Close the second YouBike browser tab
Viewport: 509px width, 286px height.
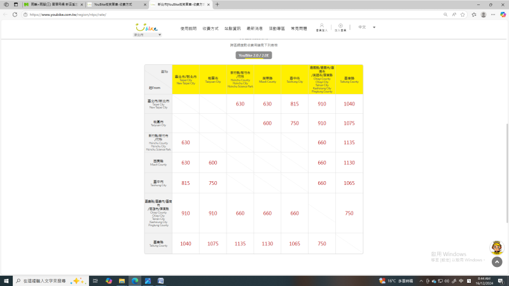pyautogui.click(x=145, y=4)
